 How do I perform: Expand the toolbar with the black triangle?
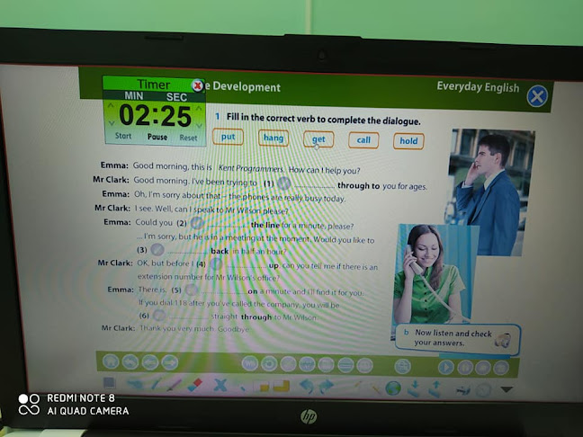[x=507, y=389]
